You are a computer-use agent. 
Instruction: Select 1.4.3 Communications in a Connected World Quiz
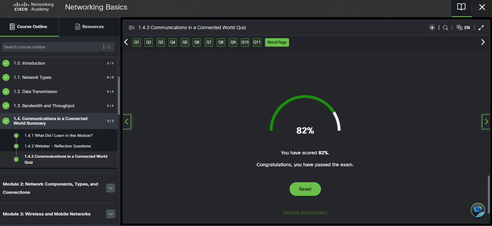66,159
